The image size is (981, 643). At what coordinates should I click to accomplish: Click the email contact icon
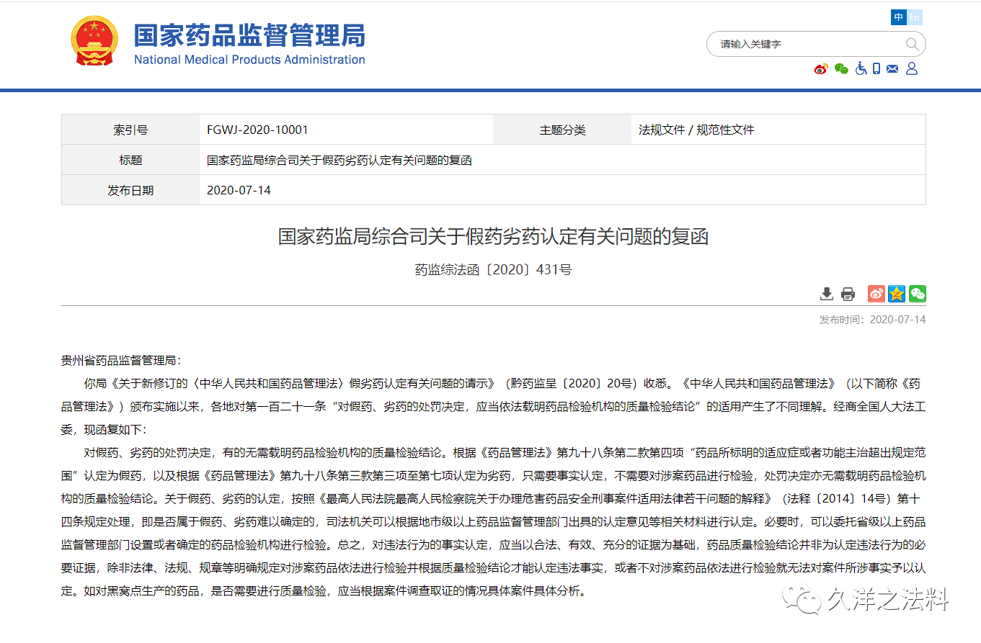point(892,68)
